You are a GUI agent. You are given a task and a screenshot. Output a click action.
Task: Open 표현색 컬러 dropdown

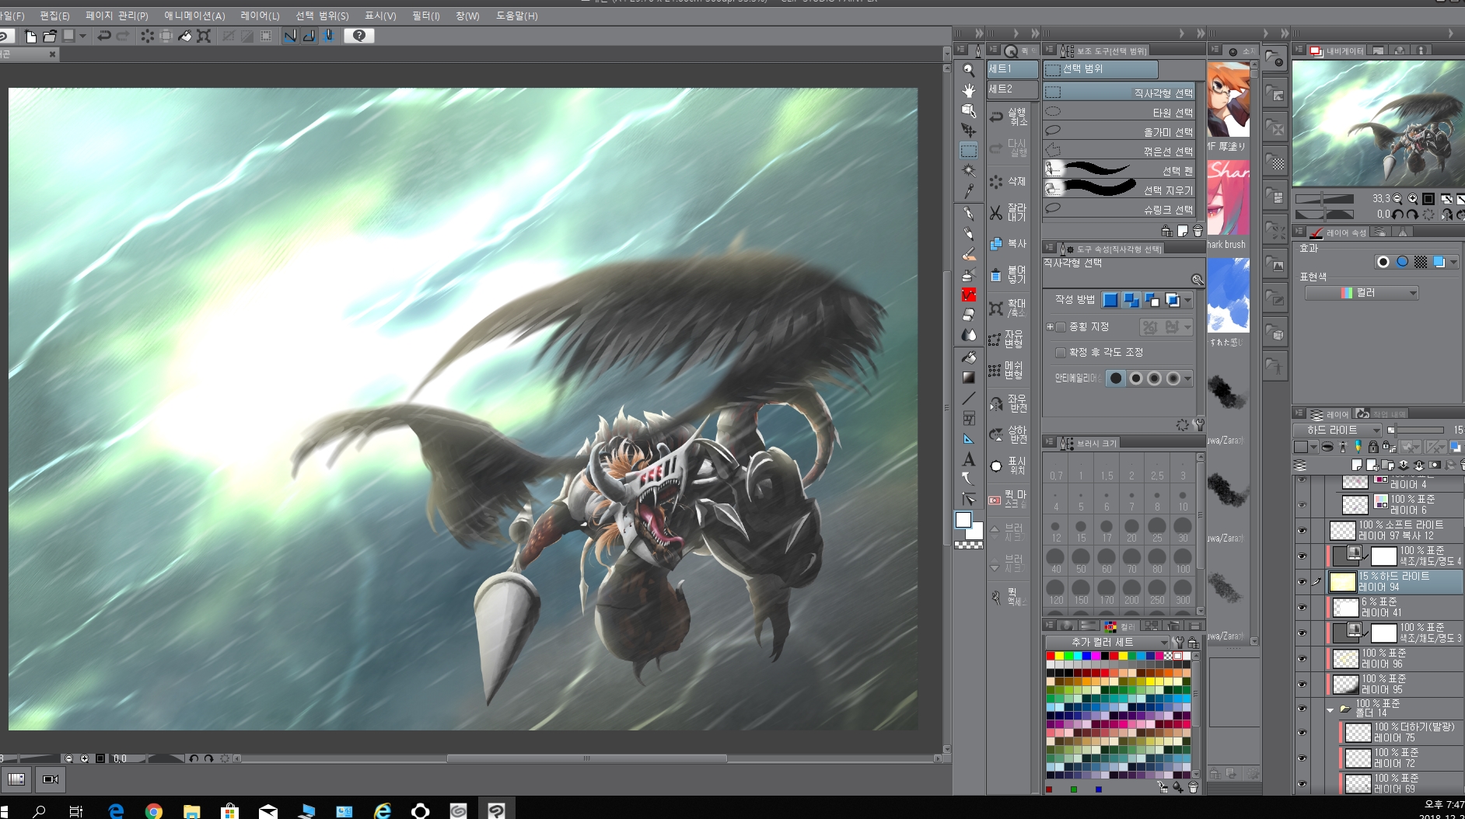tap(1362, 293)
